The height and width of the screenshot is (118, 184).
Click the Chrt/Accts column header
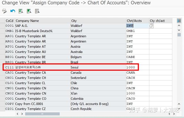(134, 21)
